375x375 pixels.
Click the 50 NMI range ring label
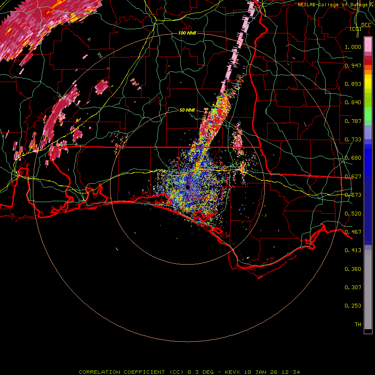click(187, 110)
